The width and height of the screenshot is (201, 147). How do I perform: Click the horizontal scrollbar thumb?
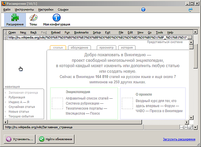pos(75,122)
